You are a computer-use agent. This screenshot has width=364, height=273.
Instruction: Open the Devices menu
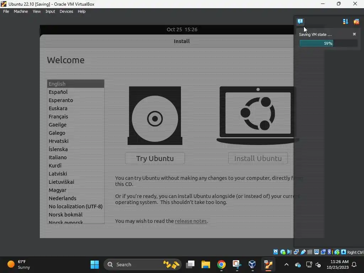tap(66, 11)
